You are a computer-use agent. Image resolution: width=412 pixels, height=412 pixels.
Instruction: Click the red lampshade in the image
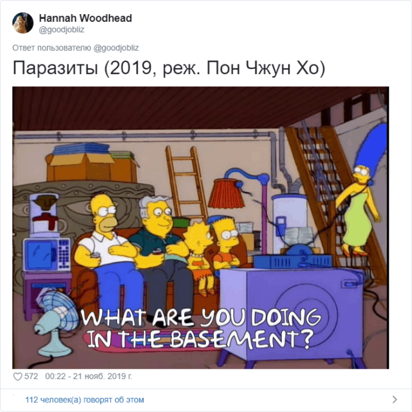(226, 193)
